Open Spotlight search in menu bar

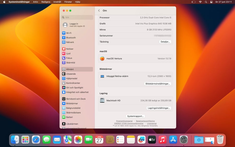coord(206,2)
